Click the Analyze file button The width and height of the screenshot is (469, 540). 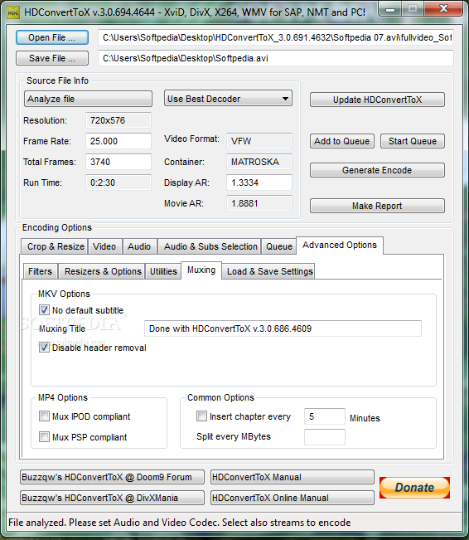[88, 99]
